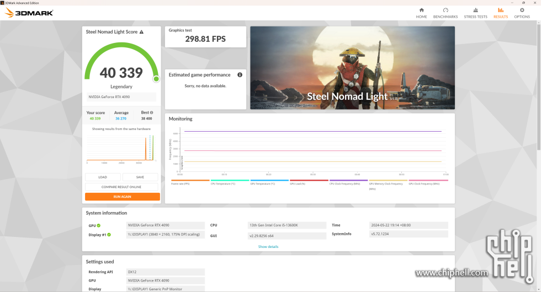This screenshot has height=292, width=541.
Task: Click the Show details link
Action: [268, 247]
